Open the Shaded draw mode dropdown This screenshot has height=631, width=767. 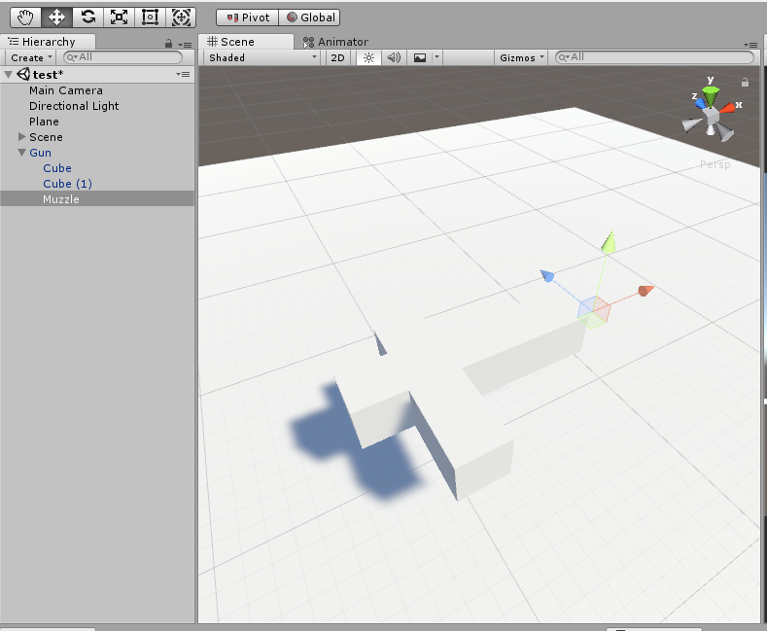click(261, 57)
